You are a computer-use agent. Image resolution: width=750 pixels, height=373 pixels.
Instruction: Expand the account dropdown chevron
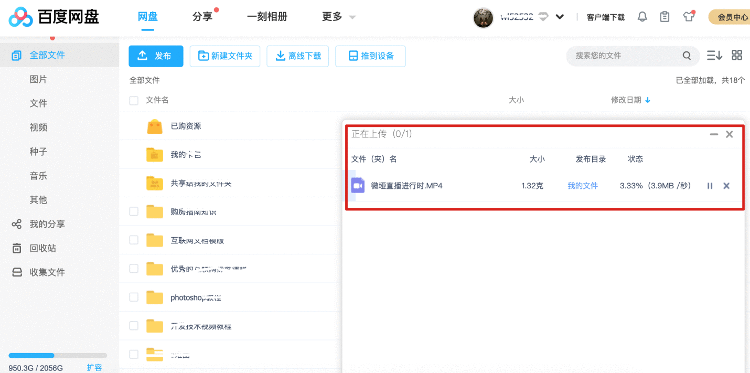pyautogui.click(x=560, y=17)
